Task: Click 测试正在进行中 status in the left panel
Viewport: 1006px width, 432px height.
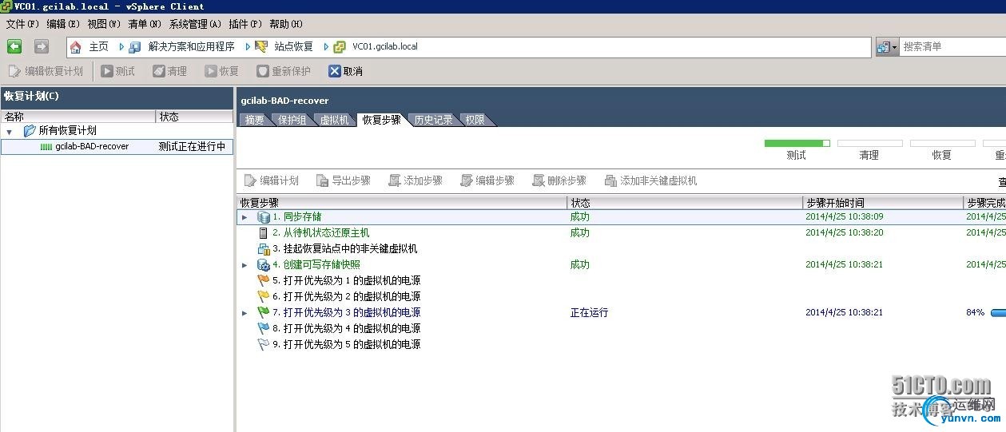Action: click(192, 146)
